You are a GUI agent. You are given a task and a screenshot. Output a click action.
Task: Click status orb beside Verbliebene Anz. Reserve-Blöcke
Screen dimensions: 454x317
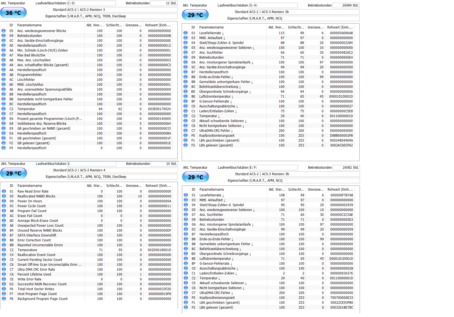(x=4, y=123)
